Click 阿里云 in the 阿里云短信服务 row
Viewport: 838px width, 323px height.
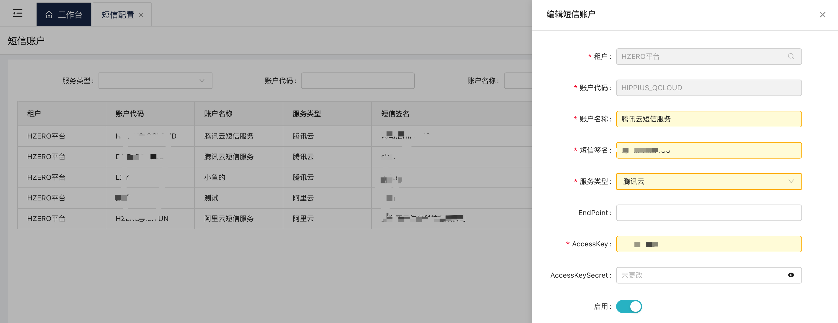tap(303, 218)
